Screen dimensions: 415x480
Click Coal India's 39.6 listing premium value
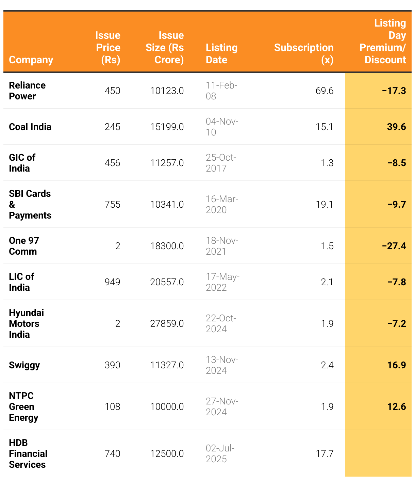tap(396, 127)
